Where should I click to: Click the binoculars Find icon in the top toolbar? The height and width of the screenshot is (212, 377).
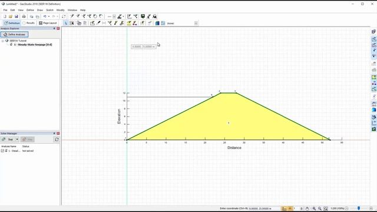154,16
